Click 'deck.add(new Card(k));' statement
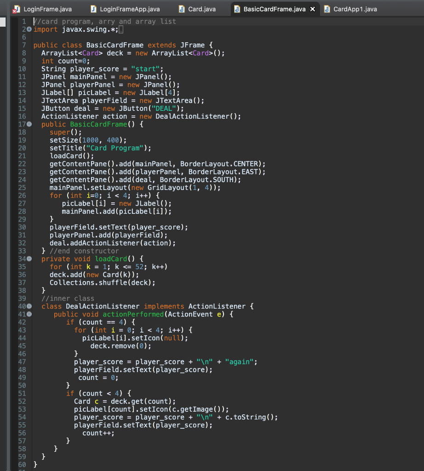Viewport: 424px width, 471px height. coord(94,275)
